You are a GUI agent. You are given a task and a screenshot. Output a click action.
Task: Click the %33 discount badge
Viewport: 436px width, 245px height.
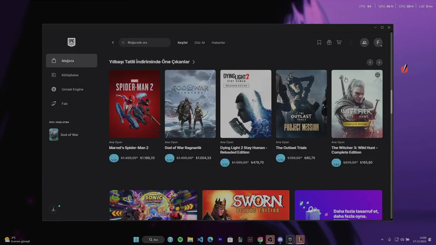coord(170,158)
